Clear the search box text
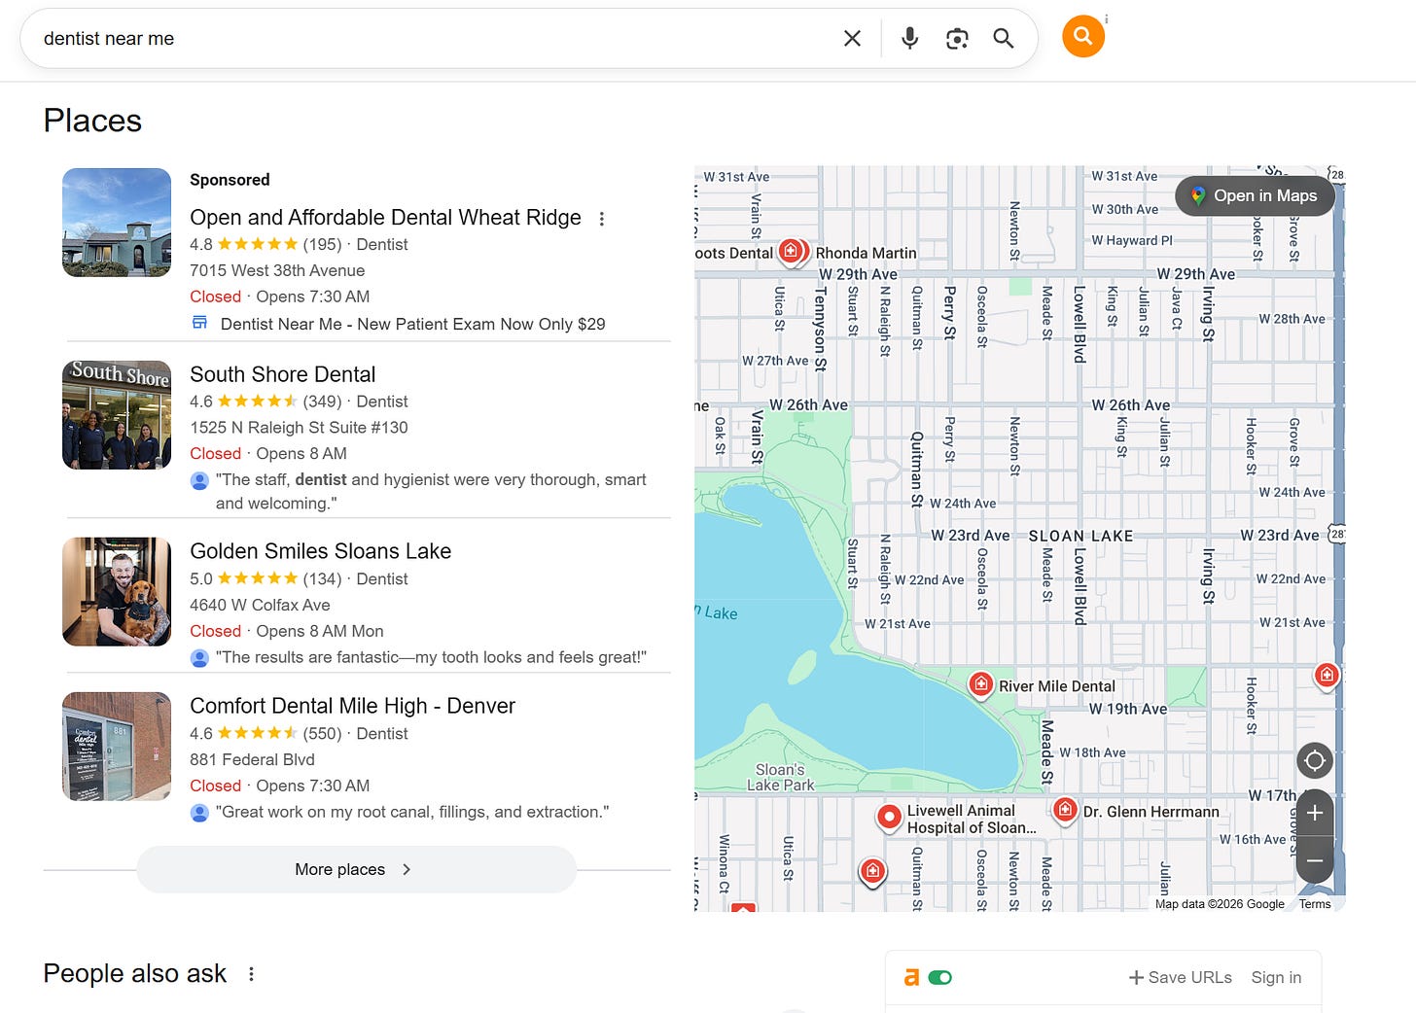 coord(852,38)
